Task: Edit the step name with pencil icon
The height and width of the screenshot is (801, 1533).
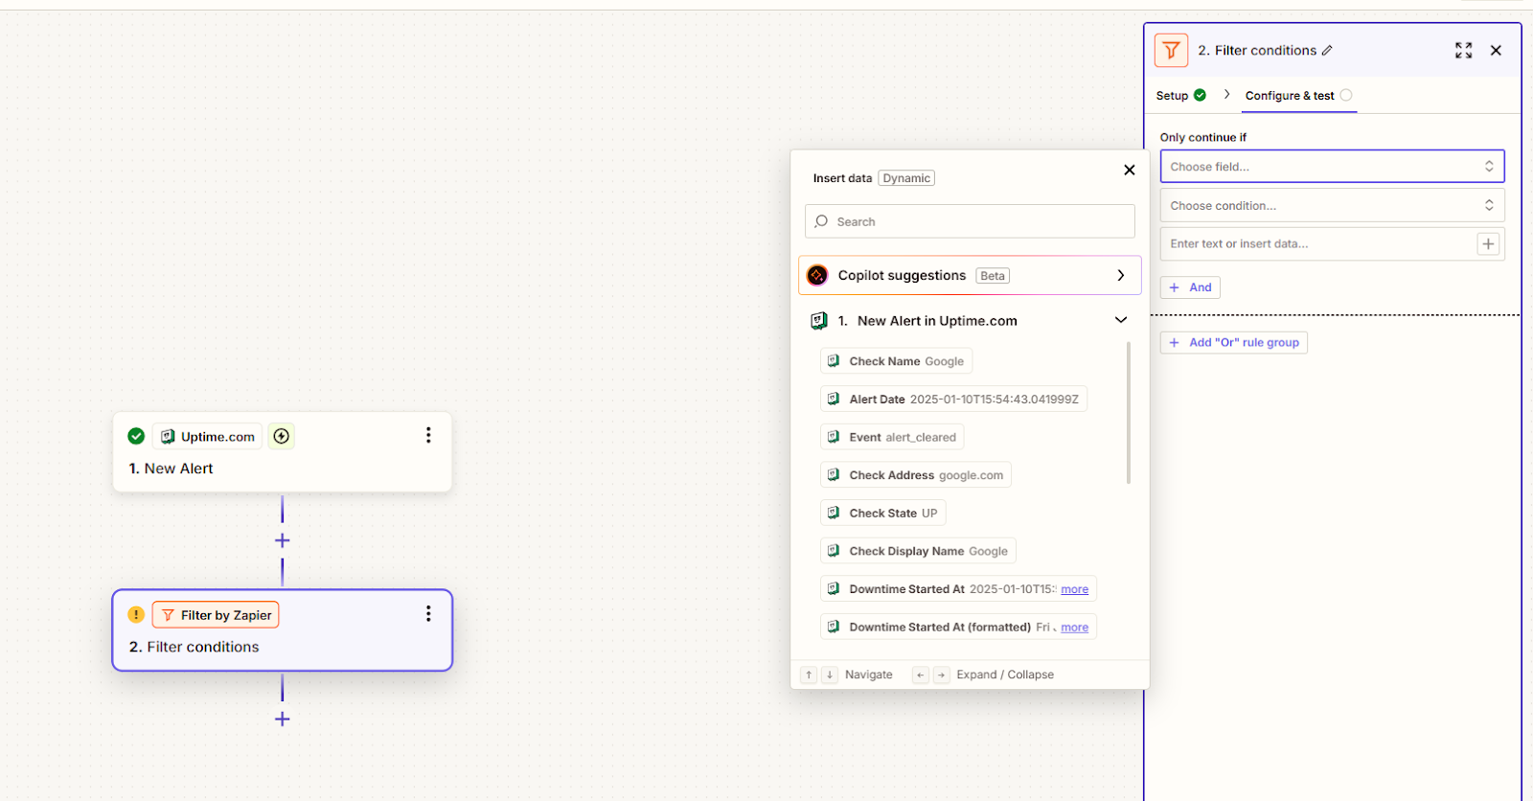Action: (1327, 51)
